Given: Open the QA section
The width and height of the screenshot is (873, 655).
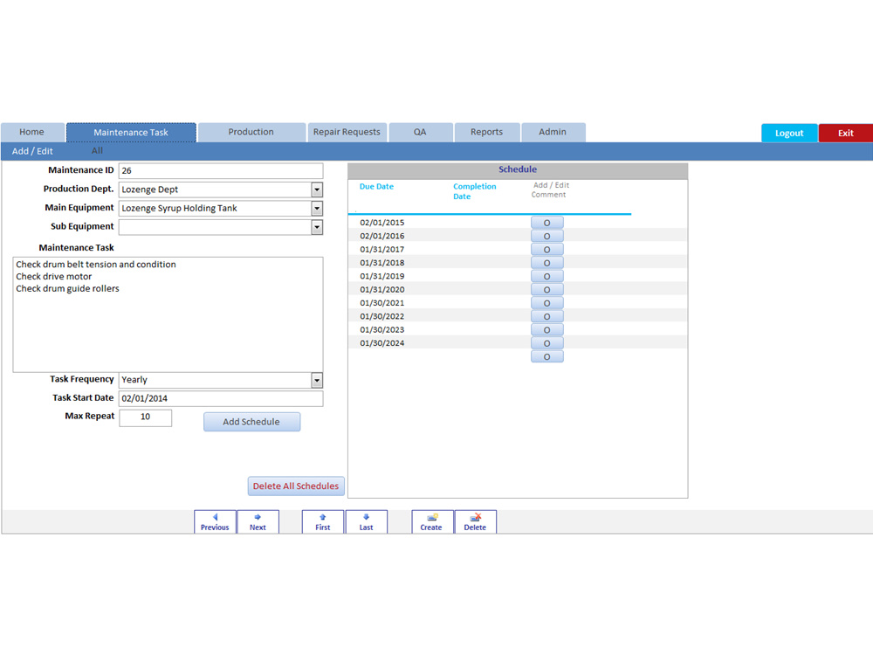Looking at the screenshot, I should pos(421,131).
